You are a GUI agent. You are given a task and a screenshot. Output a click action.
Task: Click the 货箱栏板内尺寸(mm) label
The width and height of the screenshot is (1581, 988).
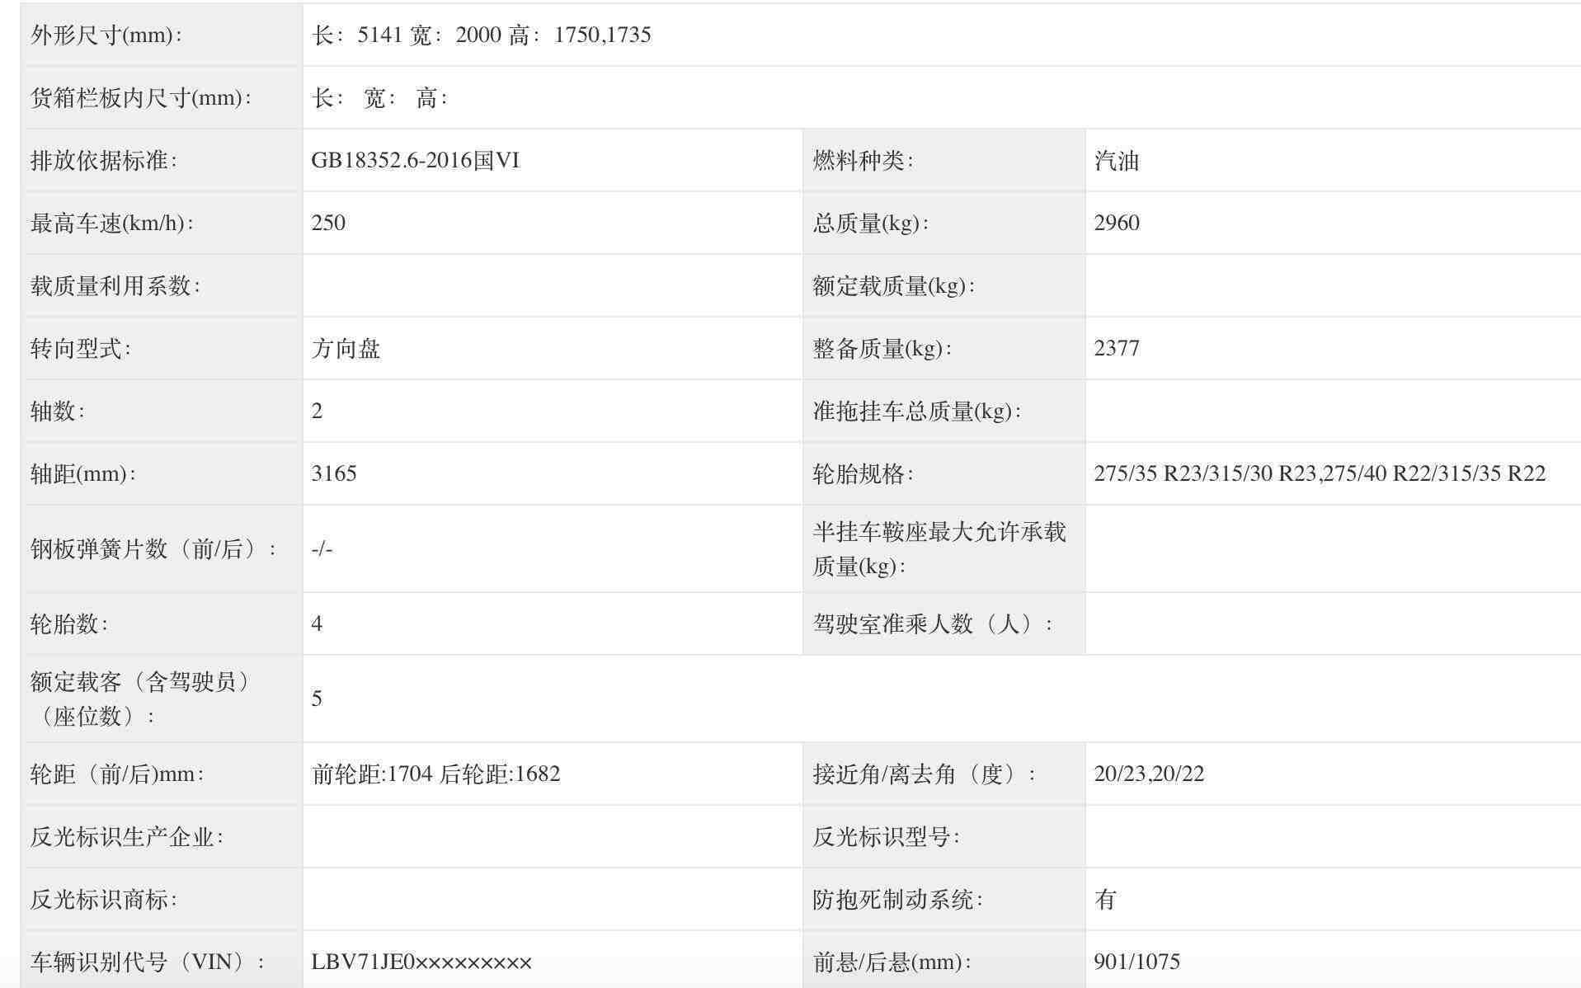click(x=141, y=98)
